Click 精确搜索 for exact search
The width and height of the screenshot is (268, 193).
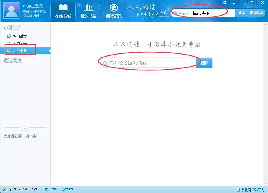pos(256,13)
